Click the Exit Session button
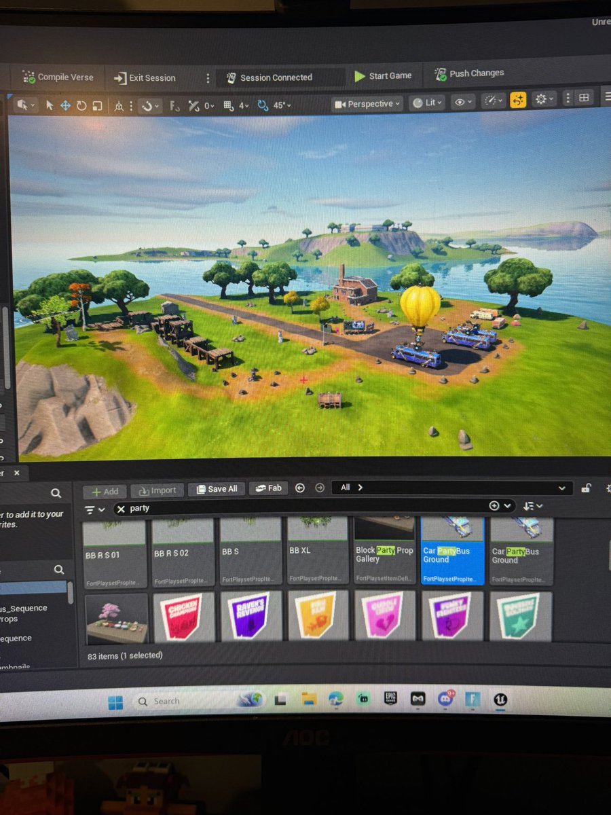This screenshot has height=815, width=611. coord(145,78)
